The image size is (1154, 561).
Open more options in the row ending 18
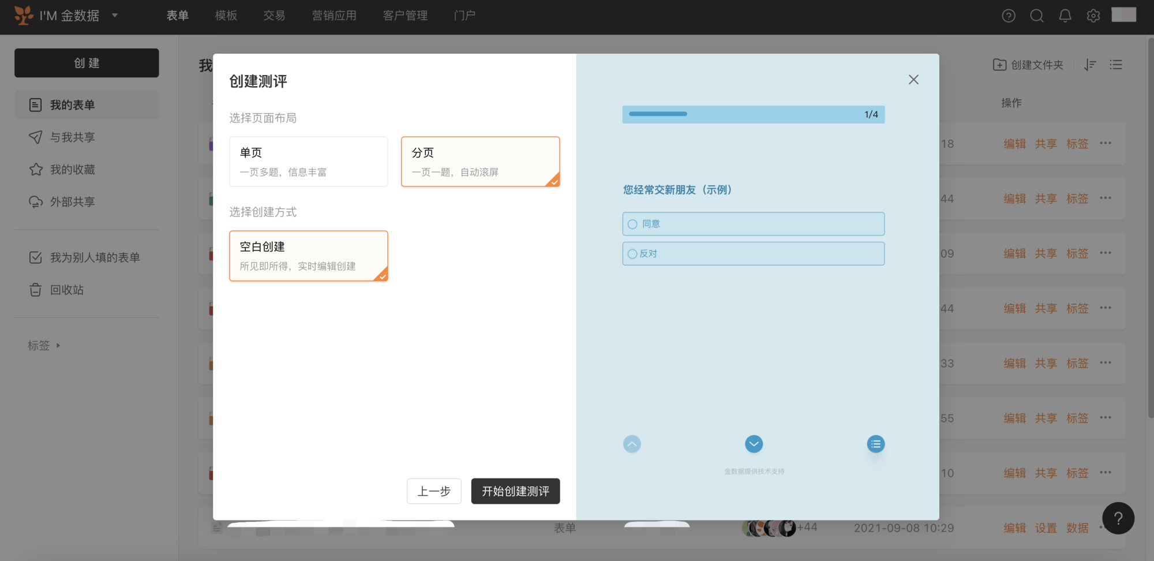pos(1106,143)
